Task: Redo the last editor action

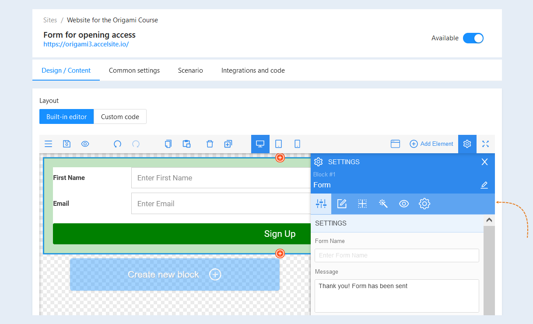Action: click(x=136, y=144)
